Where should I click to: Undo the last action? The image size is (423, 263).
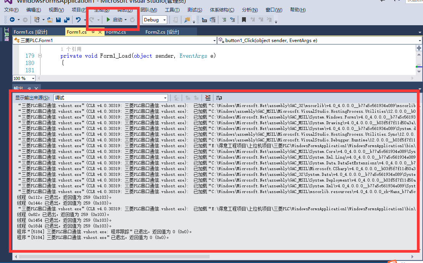[78, 20]
